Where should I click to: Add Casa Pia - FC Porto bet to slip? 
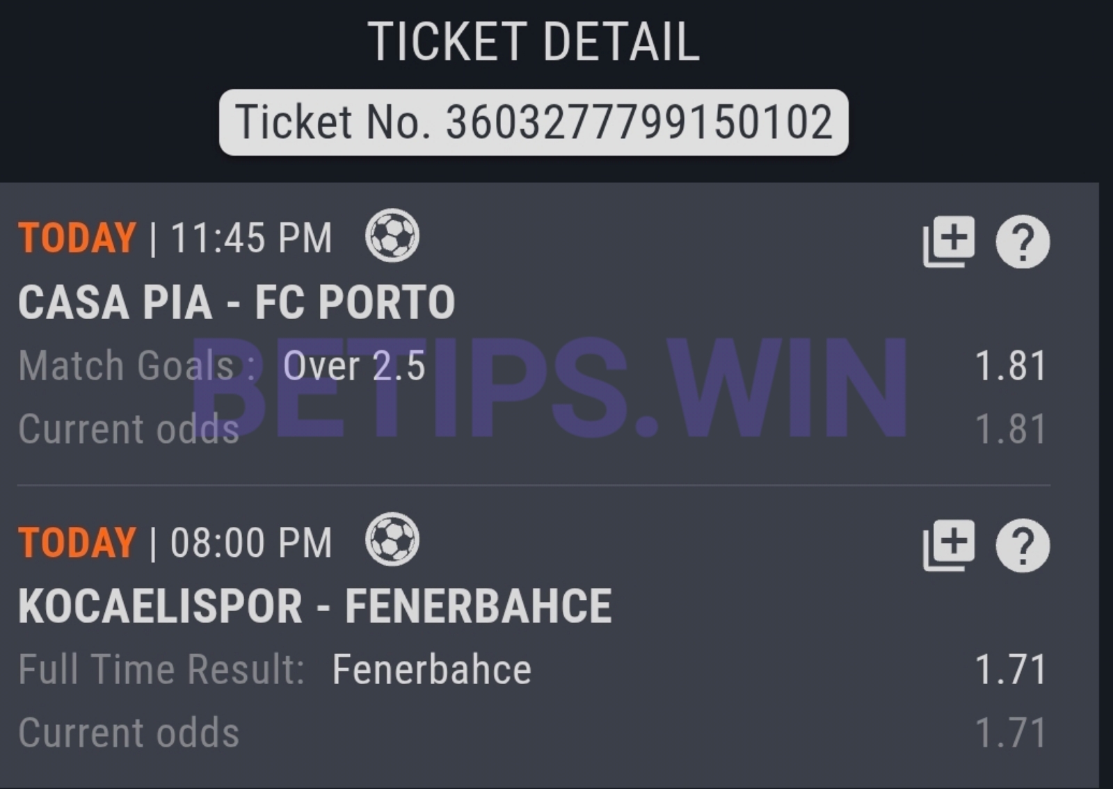pyautogui.click(x=949, y=241)
